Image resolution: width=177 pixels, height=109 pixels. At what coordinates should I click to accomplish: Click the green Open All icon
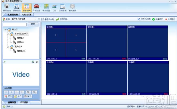click(153, 19)
